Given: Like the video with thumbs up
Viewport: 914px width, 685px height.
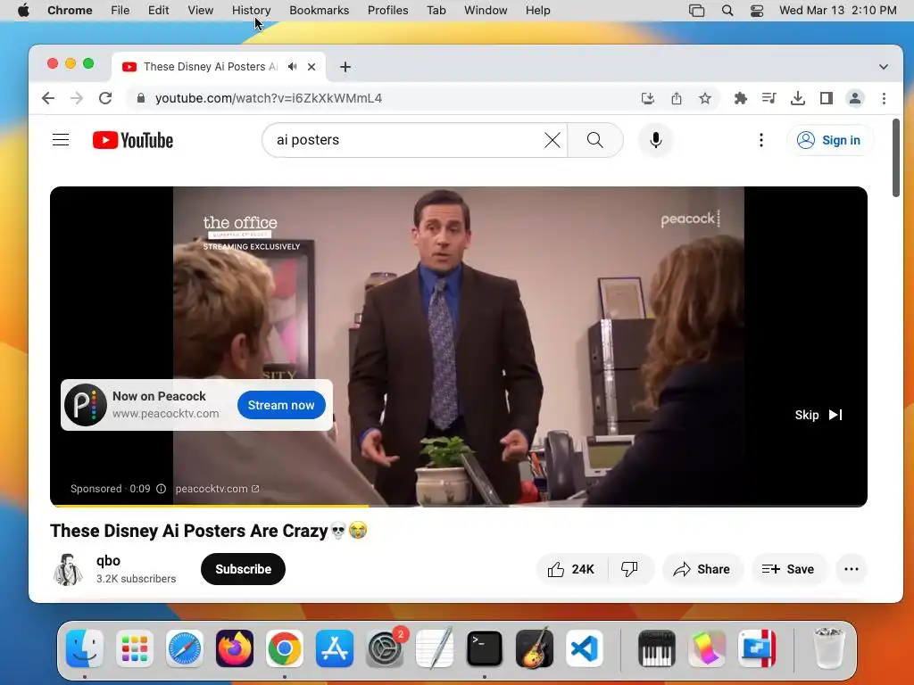Looking at the screenshot, I should point(571,569).
